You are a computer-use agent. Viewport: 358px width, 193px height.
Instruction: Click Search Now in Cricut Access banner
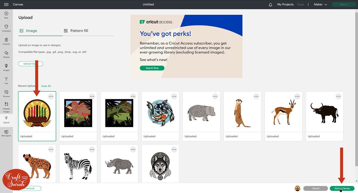click(x=152, y=68)
